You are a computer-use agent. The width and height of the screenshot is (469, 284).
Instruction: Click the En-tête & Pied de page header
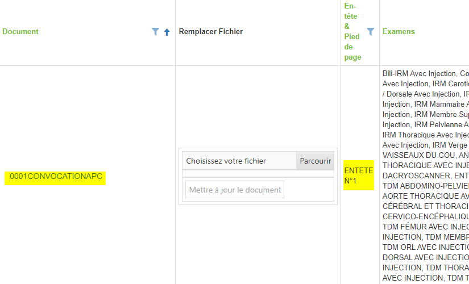[352, 32]
